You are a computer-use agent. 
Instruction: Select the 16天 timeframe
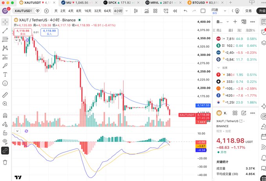pos(88,11)
